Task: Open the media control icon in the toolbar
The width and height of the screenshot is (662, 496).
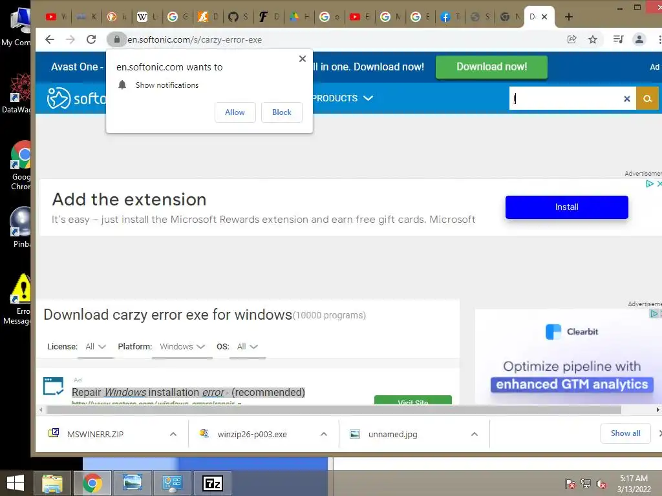Action: tap(618, 39)
